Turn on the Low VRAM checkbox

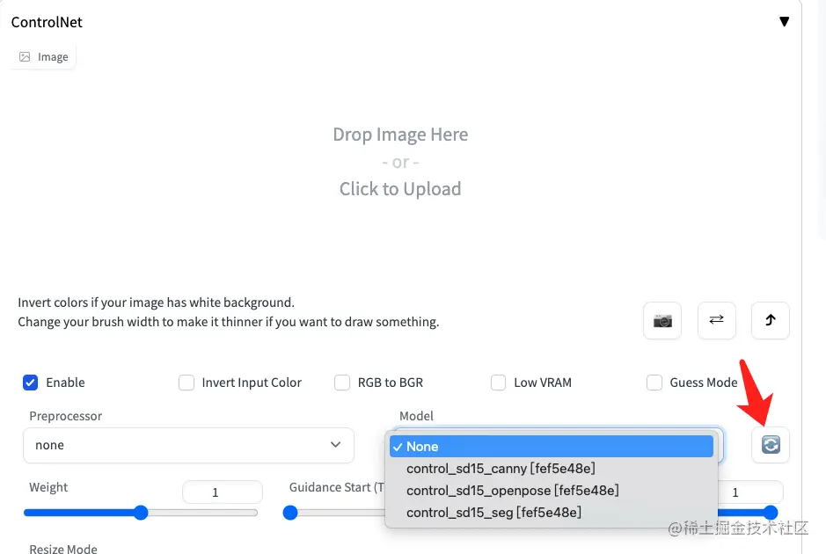click(x=499, y=383)
